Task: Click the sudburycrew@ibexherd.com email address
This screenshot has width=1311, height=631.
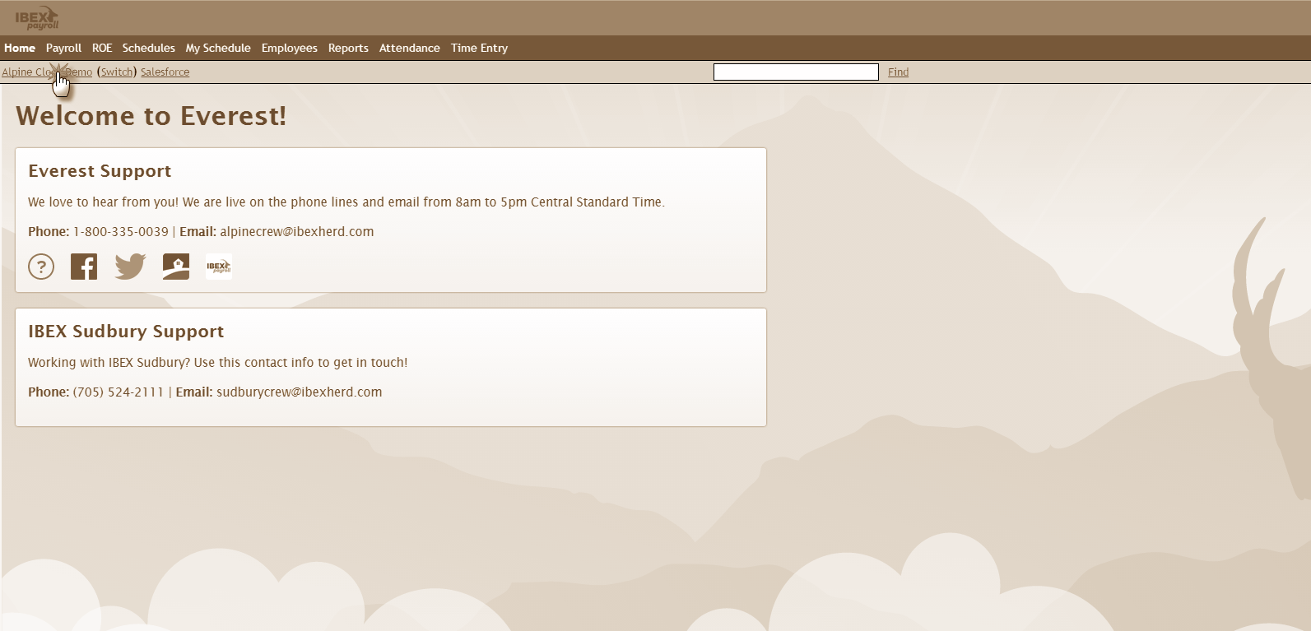Action: pyautogui.click(x=300, y=392)
